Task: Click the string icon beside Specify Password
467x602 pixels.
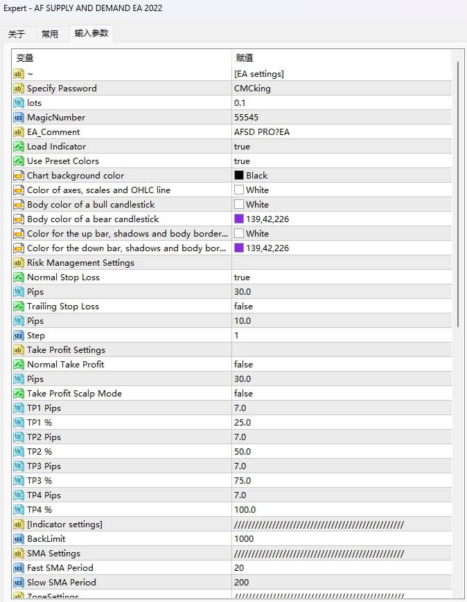Action: 19,89
